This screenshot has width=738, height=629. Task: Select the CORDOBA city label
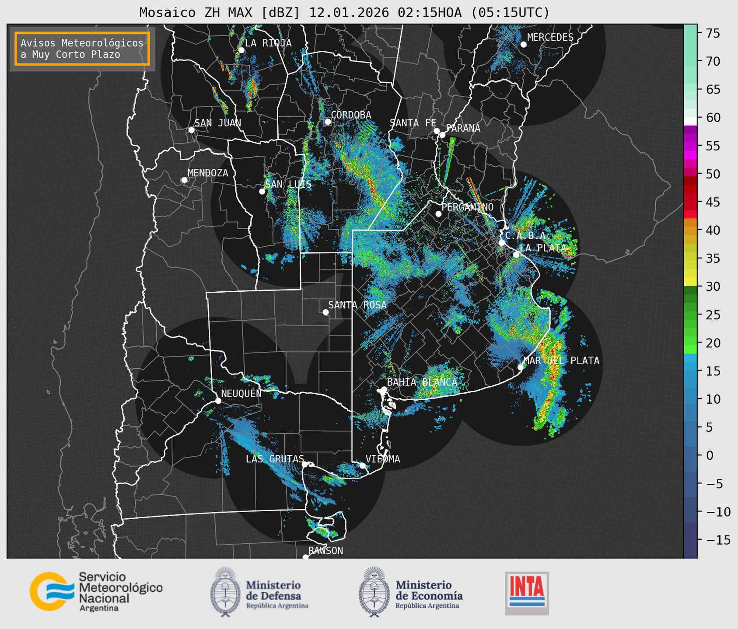(351, 115)
